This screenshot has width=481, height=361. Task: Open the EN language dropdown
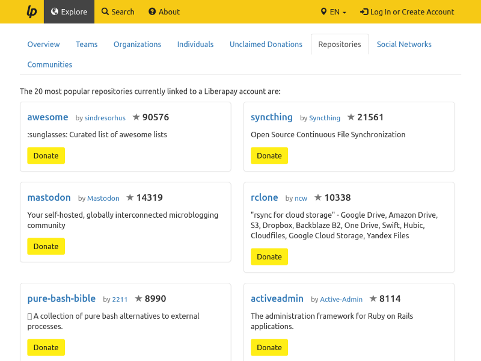click(334, 11)
